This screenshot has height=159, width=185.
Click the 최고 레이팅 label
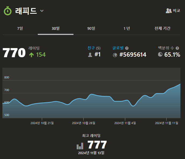pyautogui.click(x=91, y=135)
